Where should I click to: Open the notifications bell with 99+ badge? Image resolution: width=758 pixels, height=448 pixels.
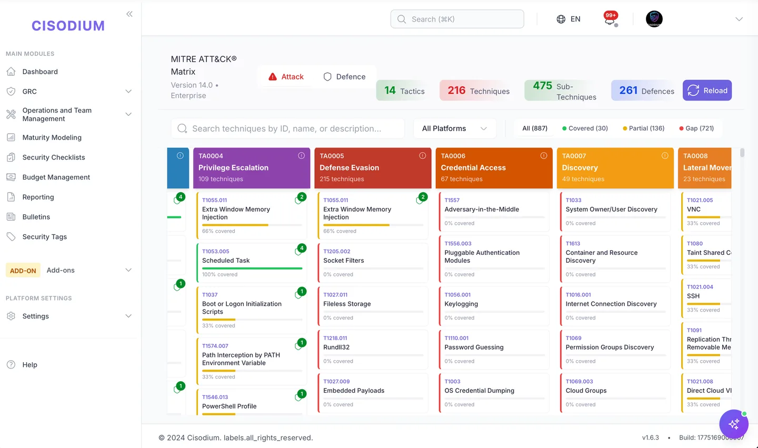[611, 19]
